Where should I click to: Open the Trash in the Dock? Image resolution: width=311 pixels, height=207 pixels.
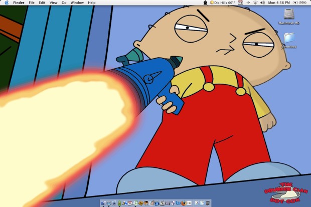208,203
